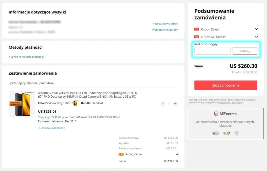Click the Kupon Select red coupon icon

(197, 29)
